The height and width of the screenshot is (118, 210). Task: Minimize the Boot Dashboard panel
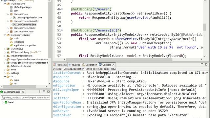44,91
